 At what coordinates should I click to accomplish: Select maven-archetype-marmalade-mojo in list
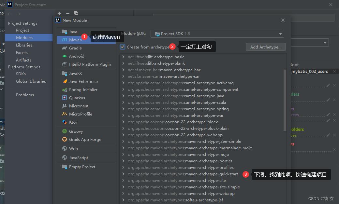coord(190,148)
